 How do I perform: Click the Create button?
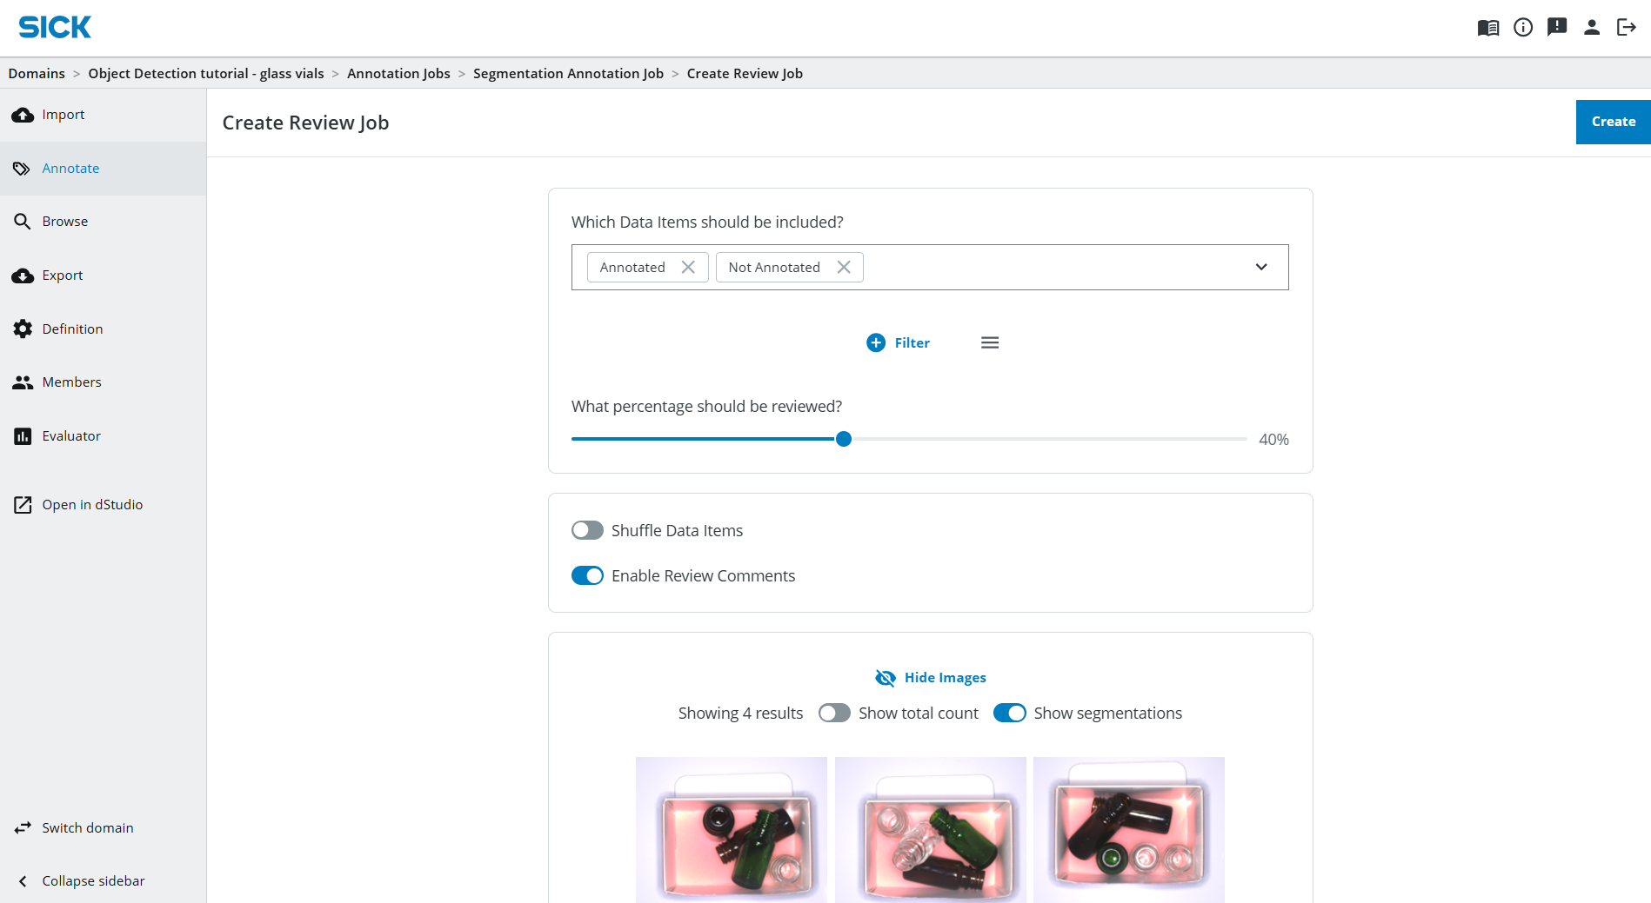[1612, 121]
